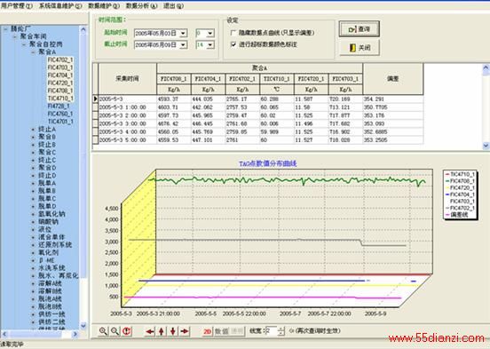Pan chart down with the down arrow
This screenshot has height=349, width=490.
pyautogui.click(x=173, y=331)
